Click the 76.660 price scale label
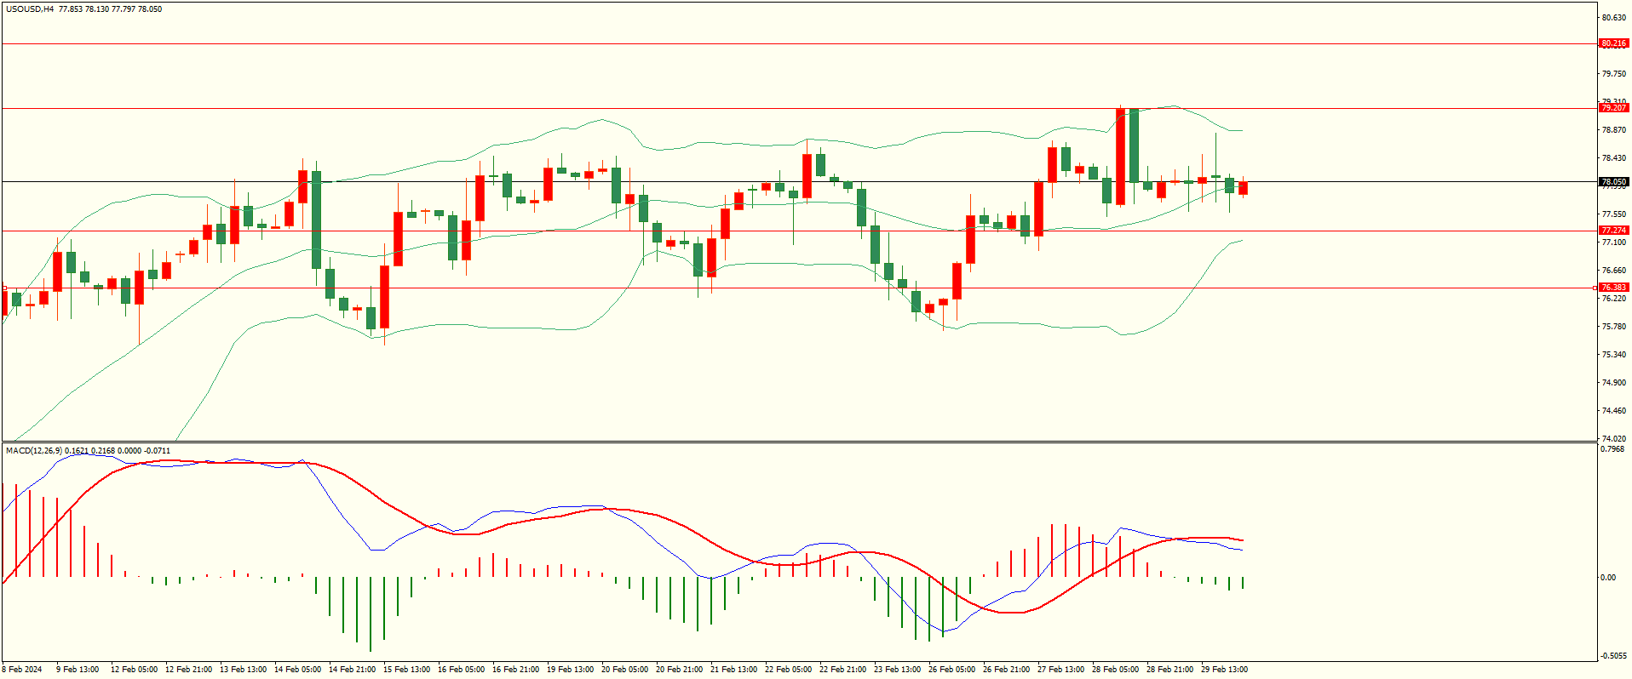Screen dimensions: 1632x679 (x=1614, y=271)
